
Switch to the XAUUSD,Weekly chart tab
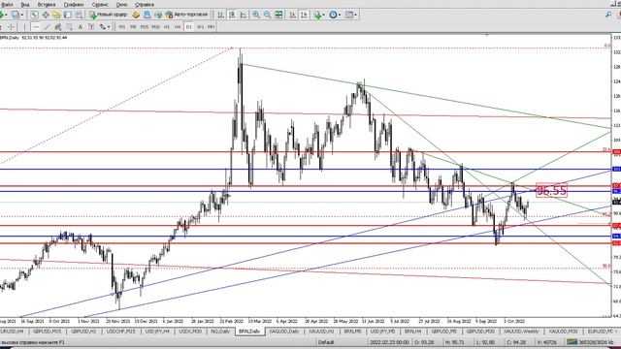click(522, 332)
